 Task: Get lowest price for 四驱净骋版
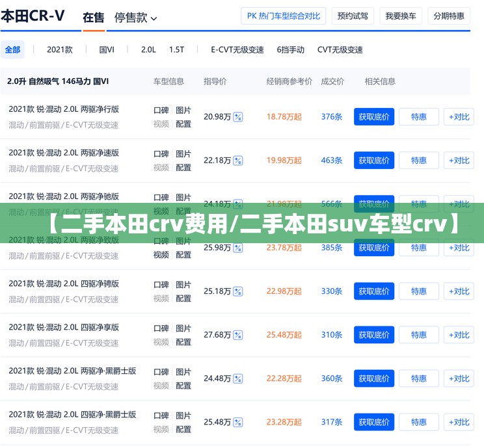[374, 291]
